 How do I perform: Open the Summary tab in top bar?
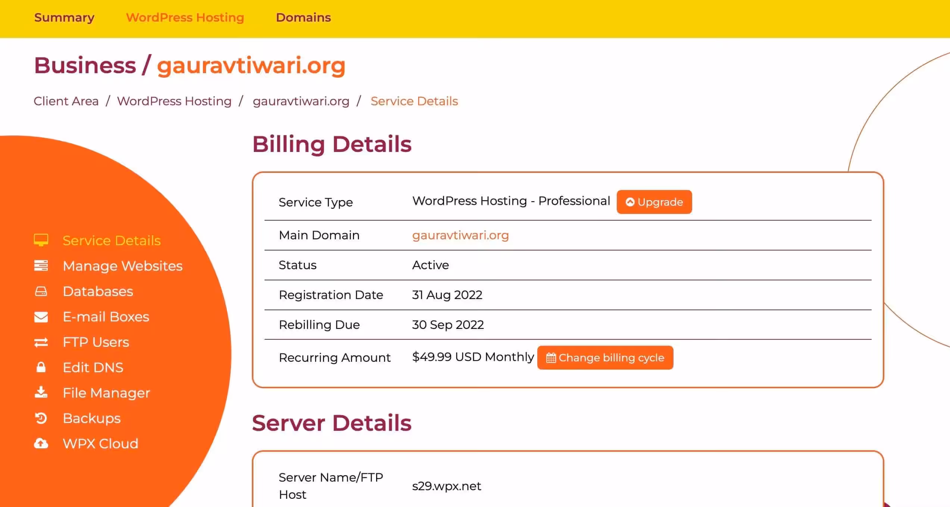[x=64, y=18]
